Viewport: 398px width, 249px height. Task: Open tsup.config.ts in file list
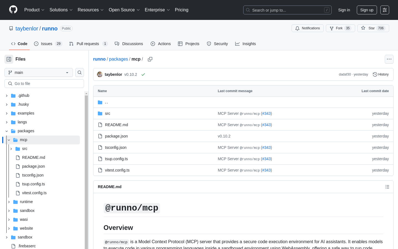116,159
